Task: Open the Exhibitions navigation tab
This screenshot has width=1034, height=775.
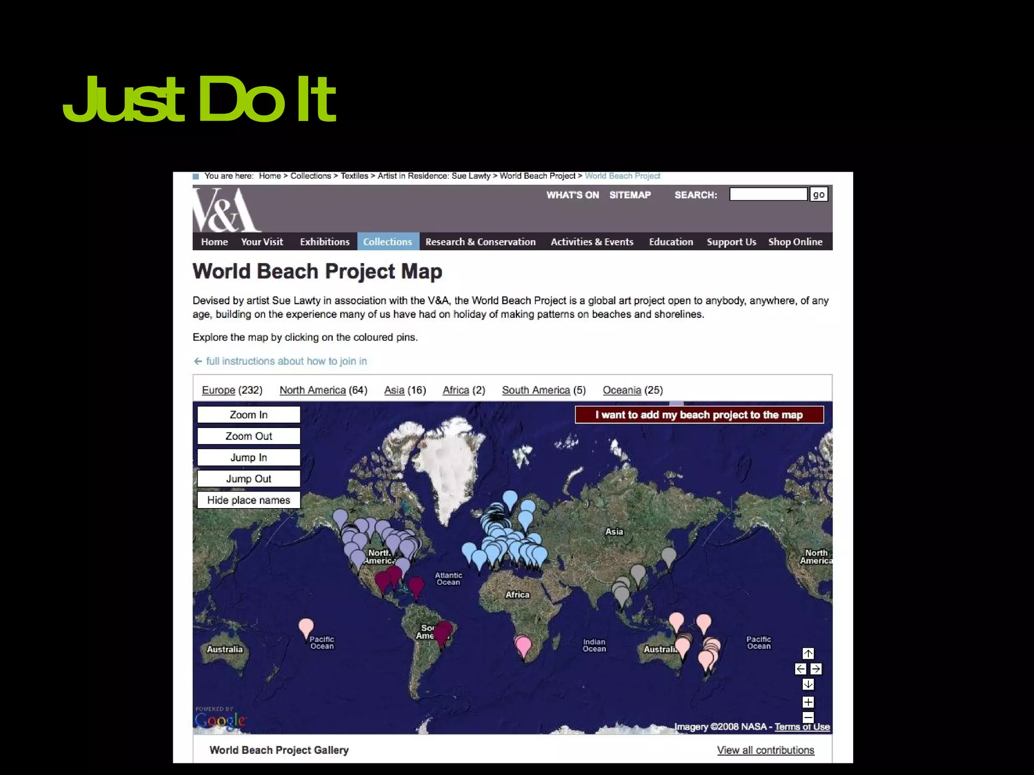Action: click(325, 242)
